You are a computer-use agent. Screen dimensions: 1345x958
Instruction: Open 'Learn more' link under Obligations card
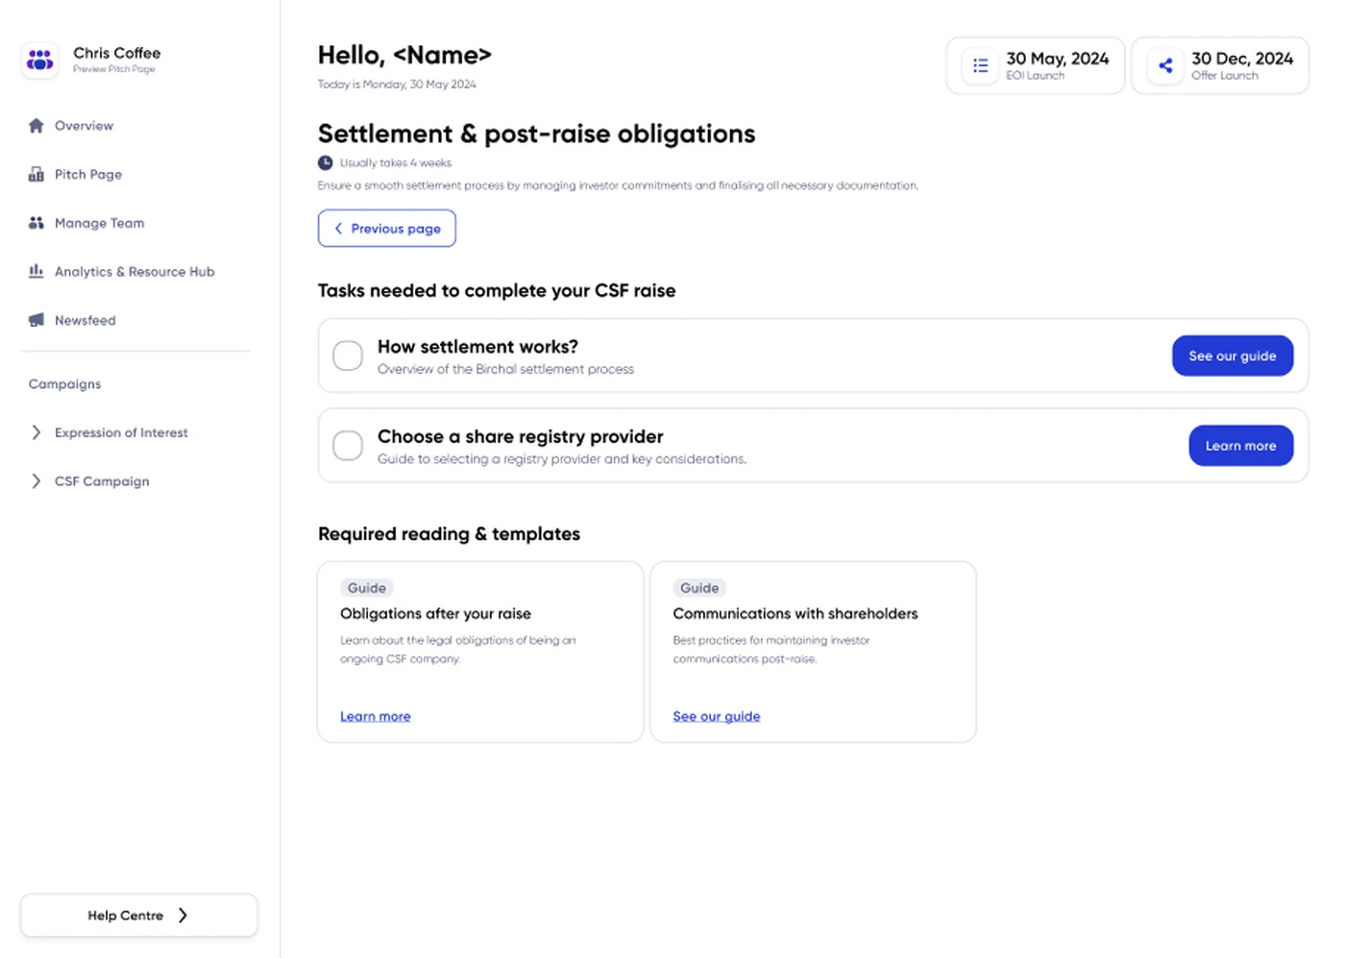(376, 716)
